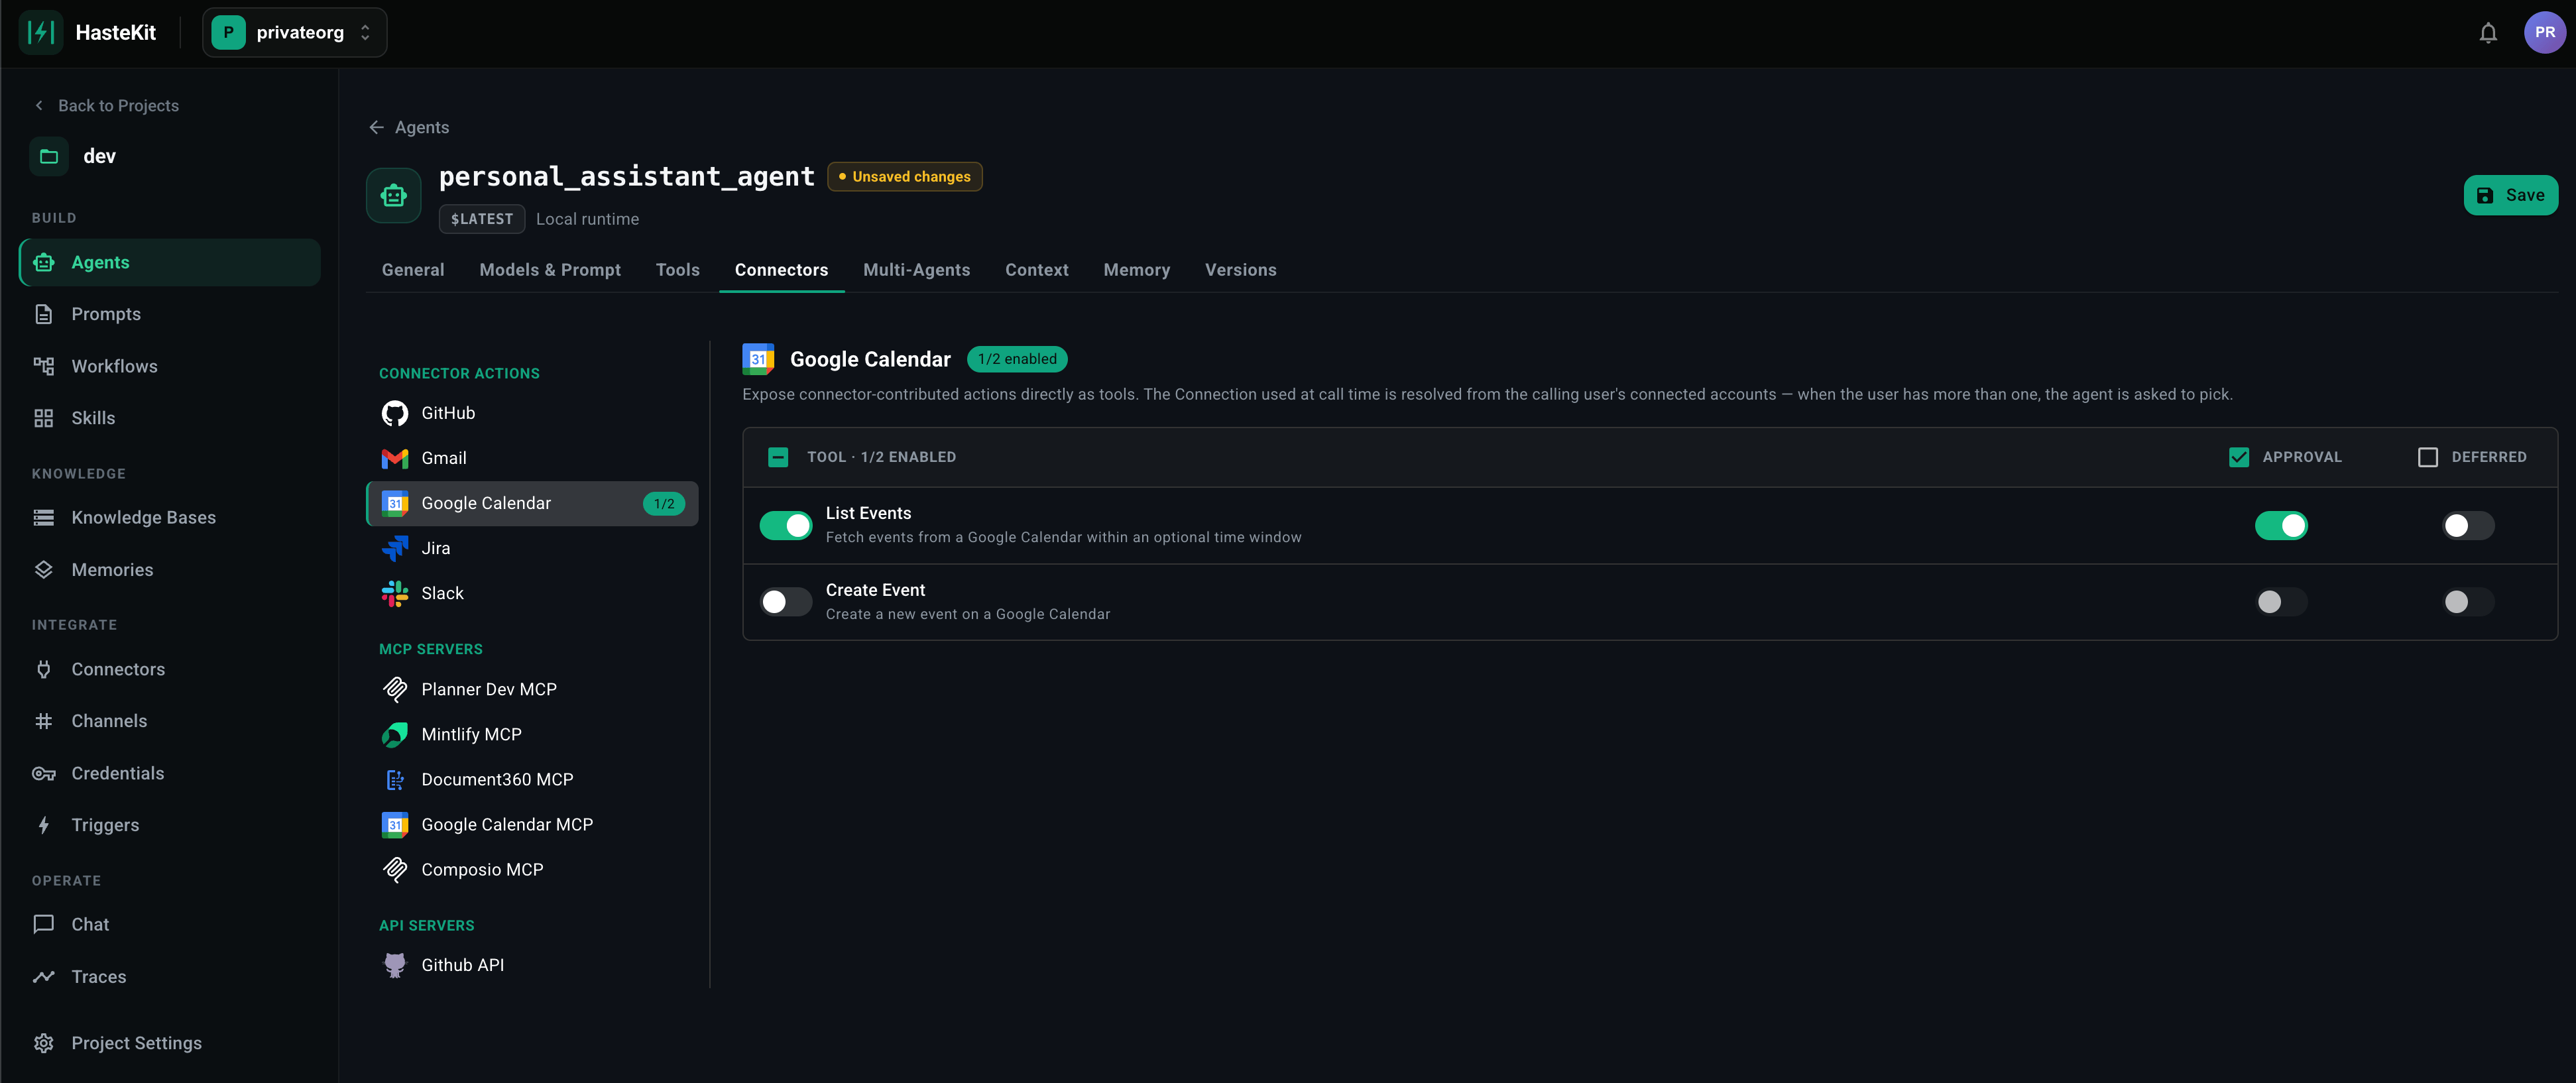Viewport: 2576px width, 1083px height.
Task: Select Planner Dev MCP server
Action: [x=532, y=689]
